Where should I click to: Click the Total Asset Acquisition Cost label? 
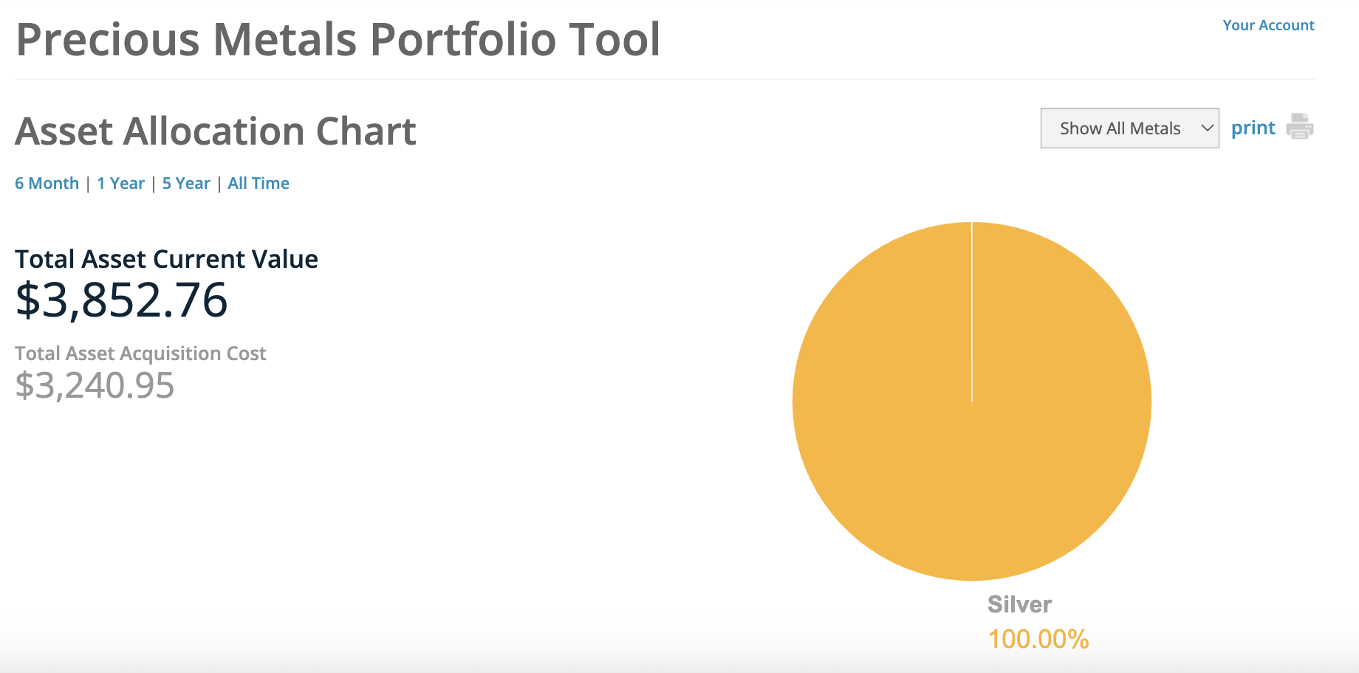140,353
